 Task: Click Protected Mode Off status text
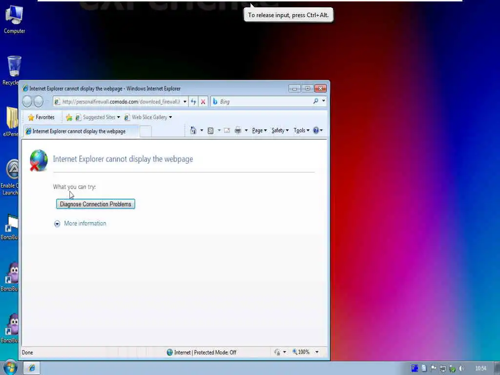pyautogui.click(x=215, y=353)
